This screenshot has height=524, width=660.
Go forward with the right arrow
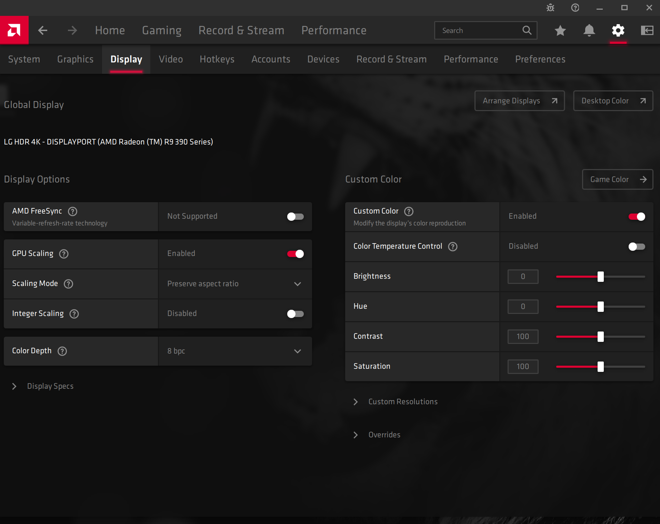[x=72, y=30]
